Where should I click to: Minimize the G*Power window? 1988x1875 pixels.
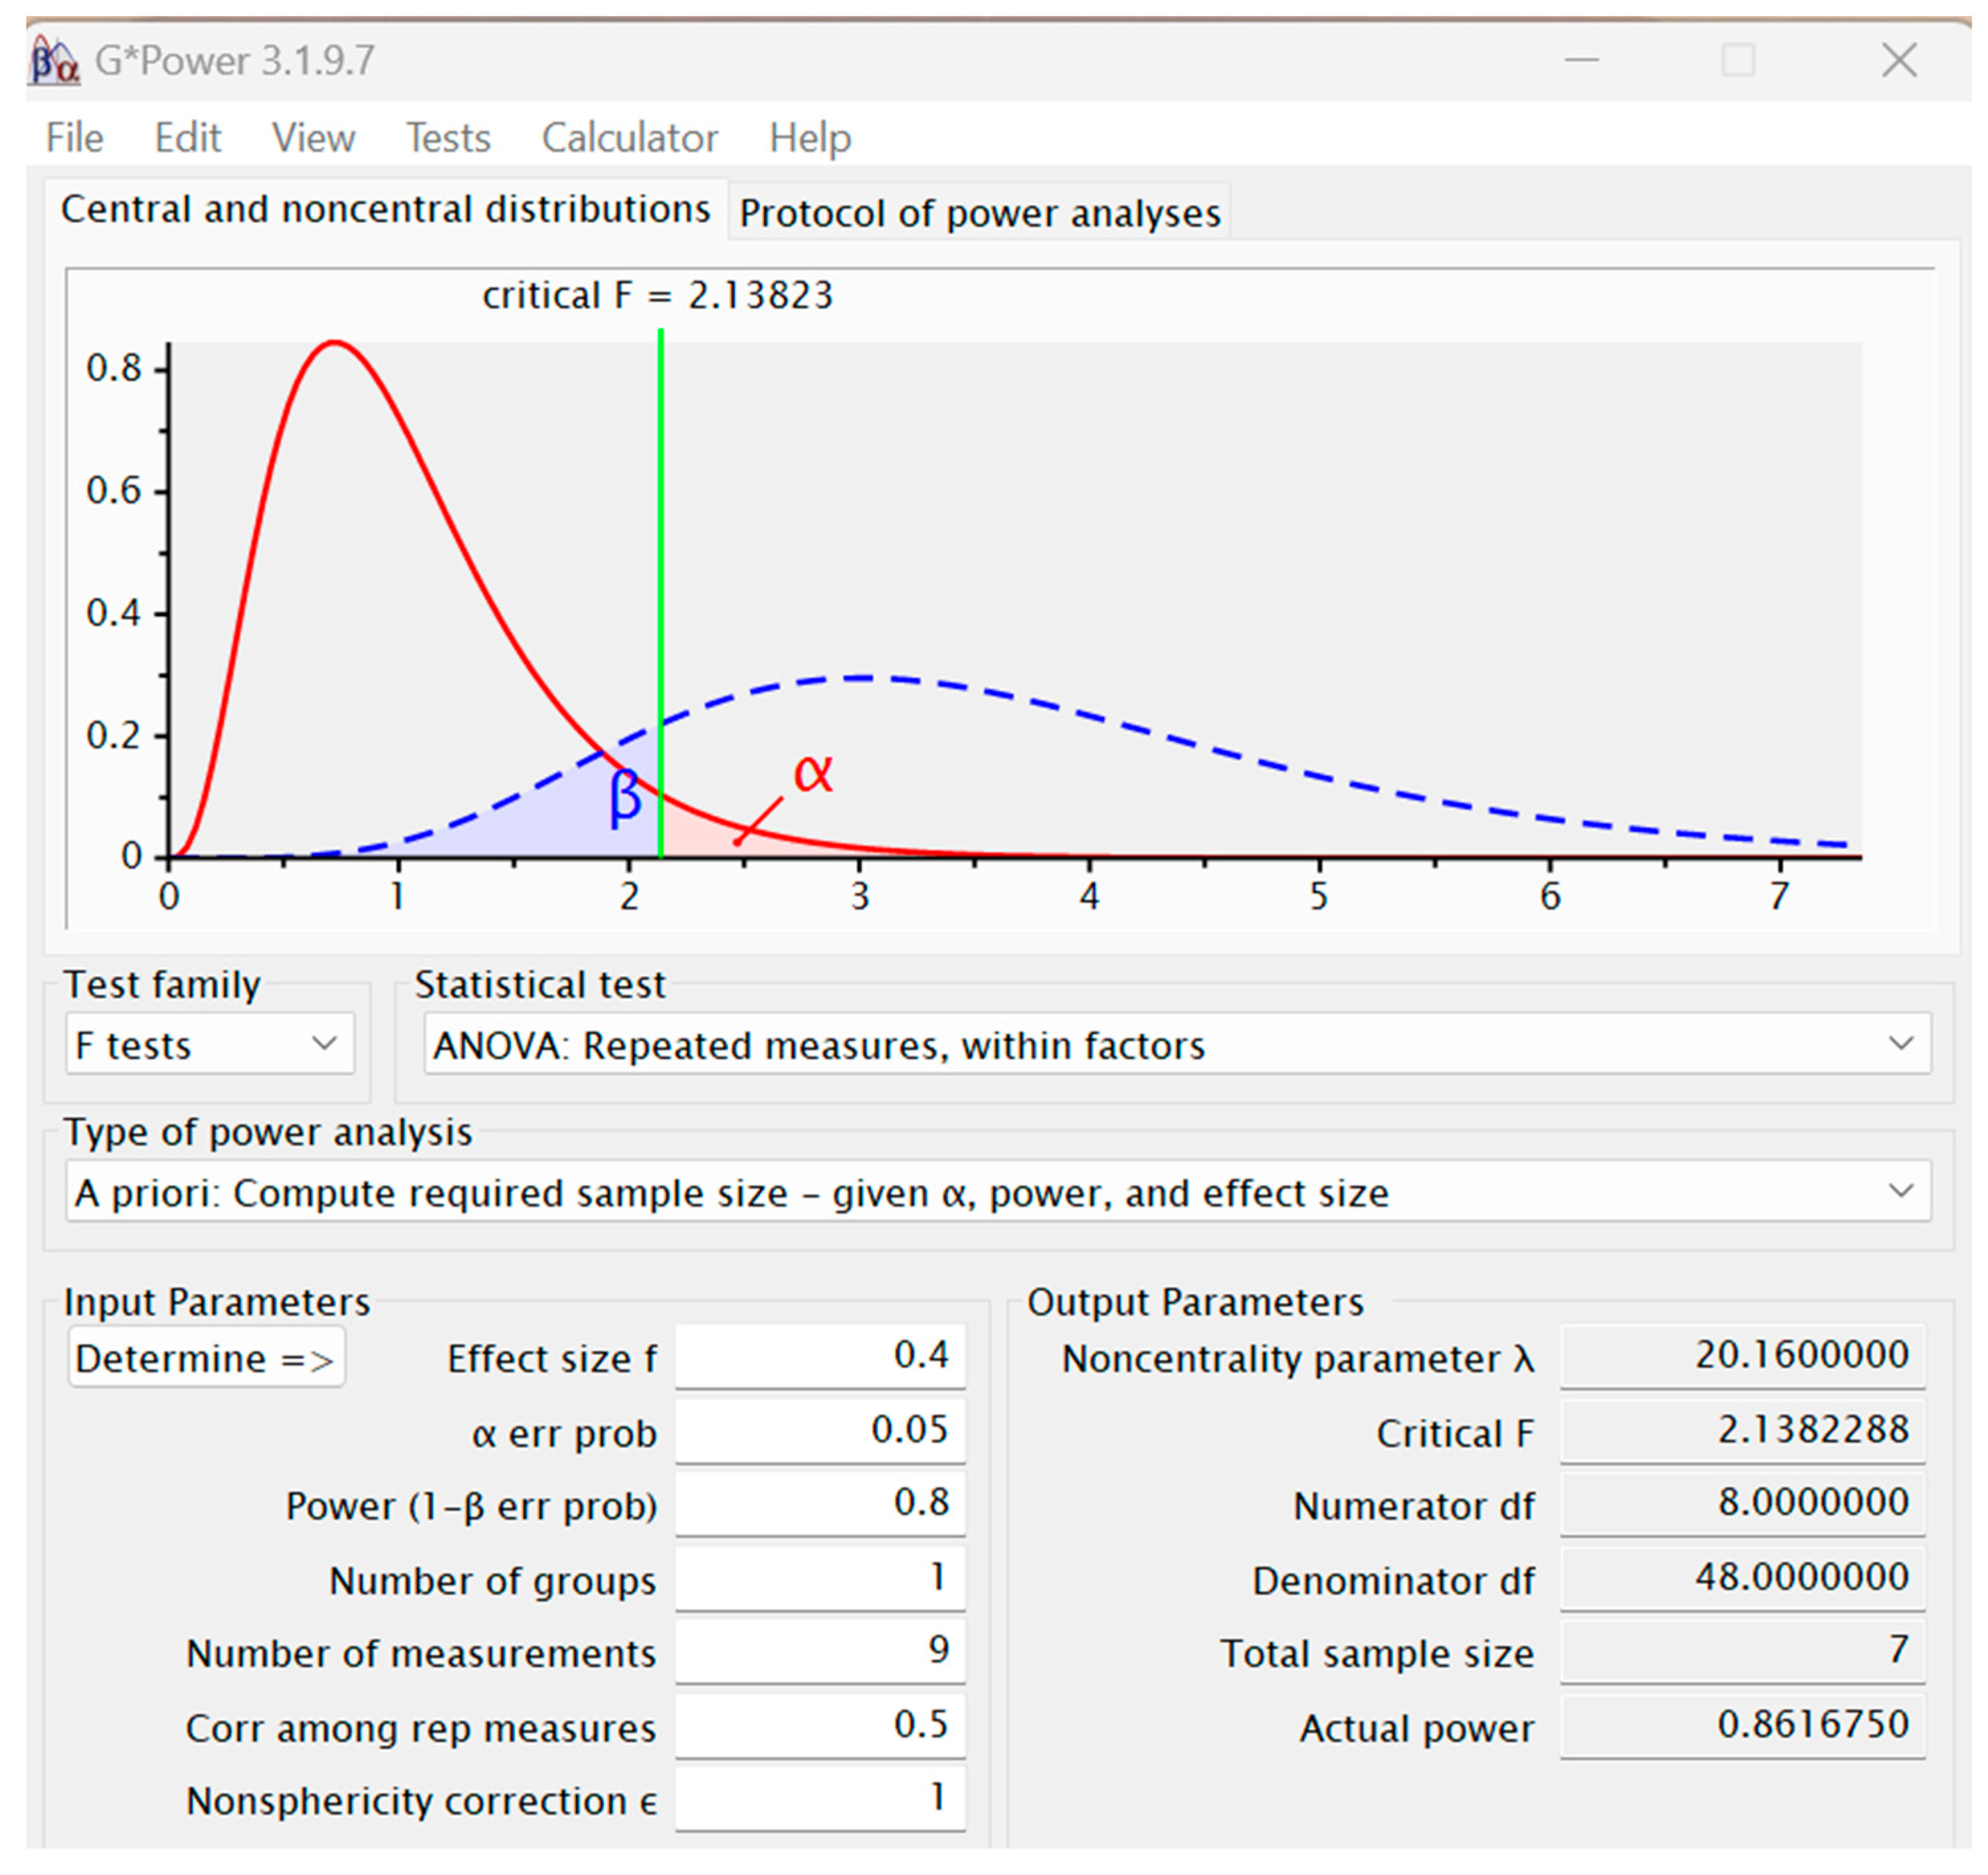(x=1581, y=61)
